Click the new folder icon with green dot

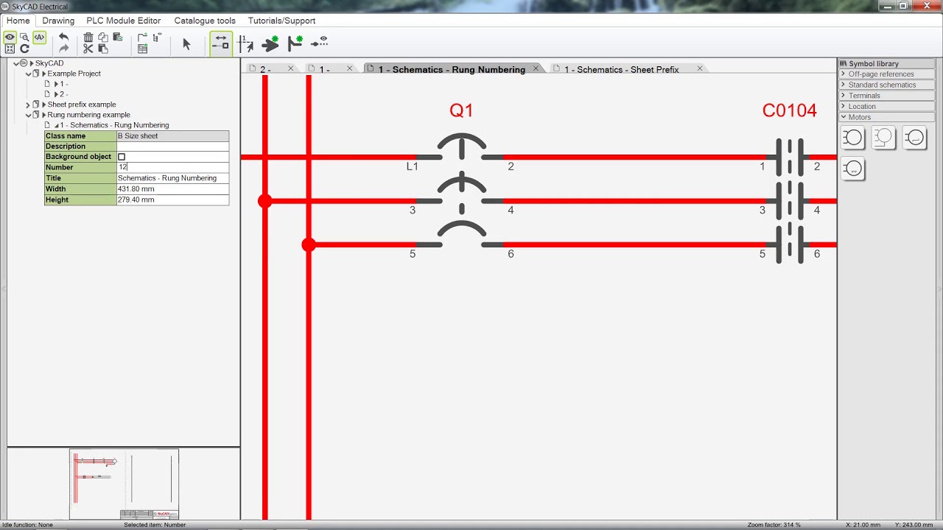[143, 37]
